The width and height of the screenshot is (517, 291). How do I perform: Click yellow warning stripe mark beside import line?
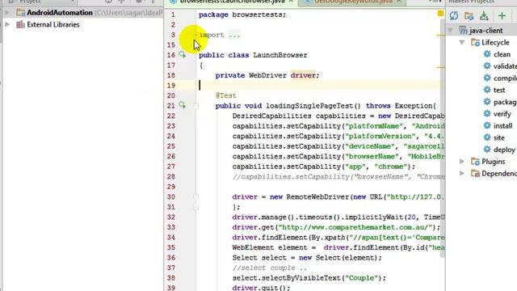tap(440, 35)
